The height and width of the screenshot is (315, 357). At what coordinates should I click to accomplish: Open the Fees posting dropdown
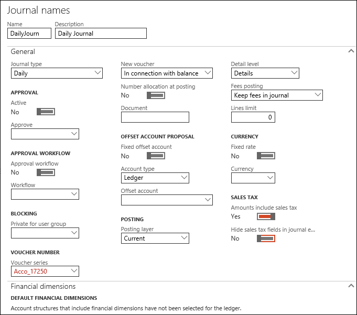click(277, 95)
